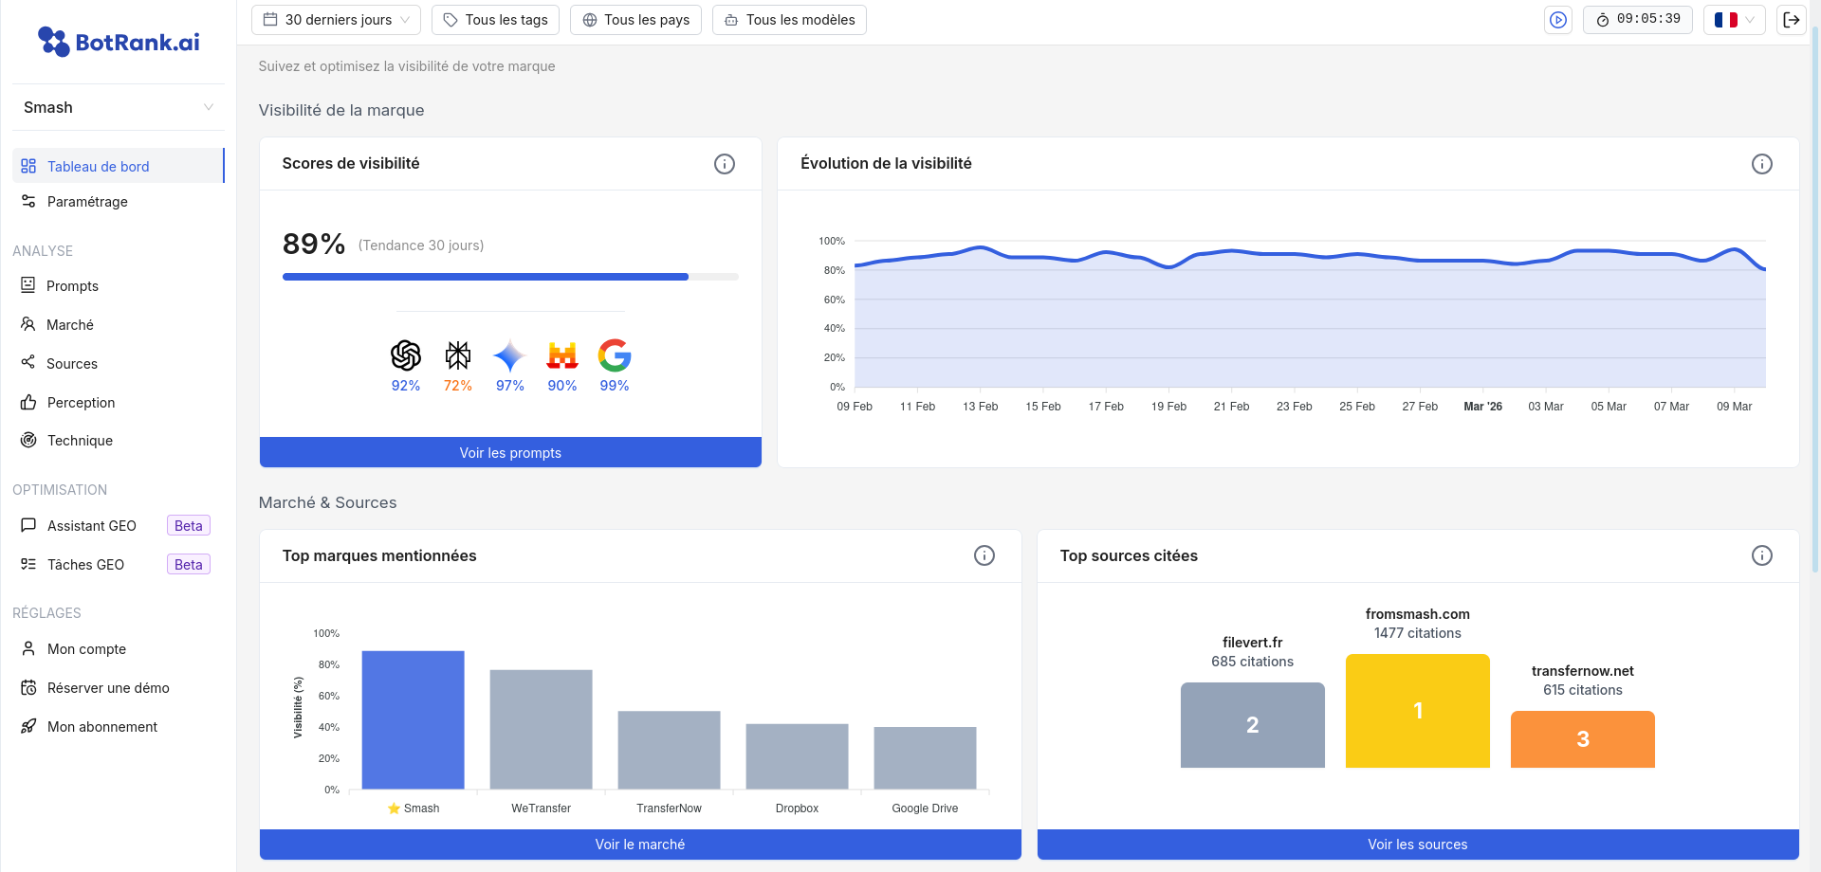Click the fromsmash.com source label
Image resolution: width=1821 pixels, height=872 pixels.
[1418, 614]
